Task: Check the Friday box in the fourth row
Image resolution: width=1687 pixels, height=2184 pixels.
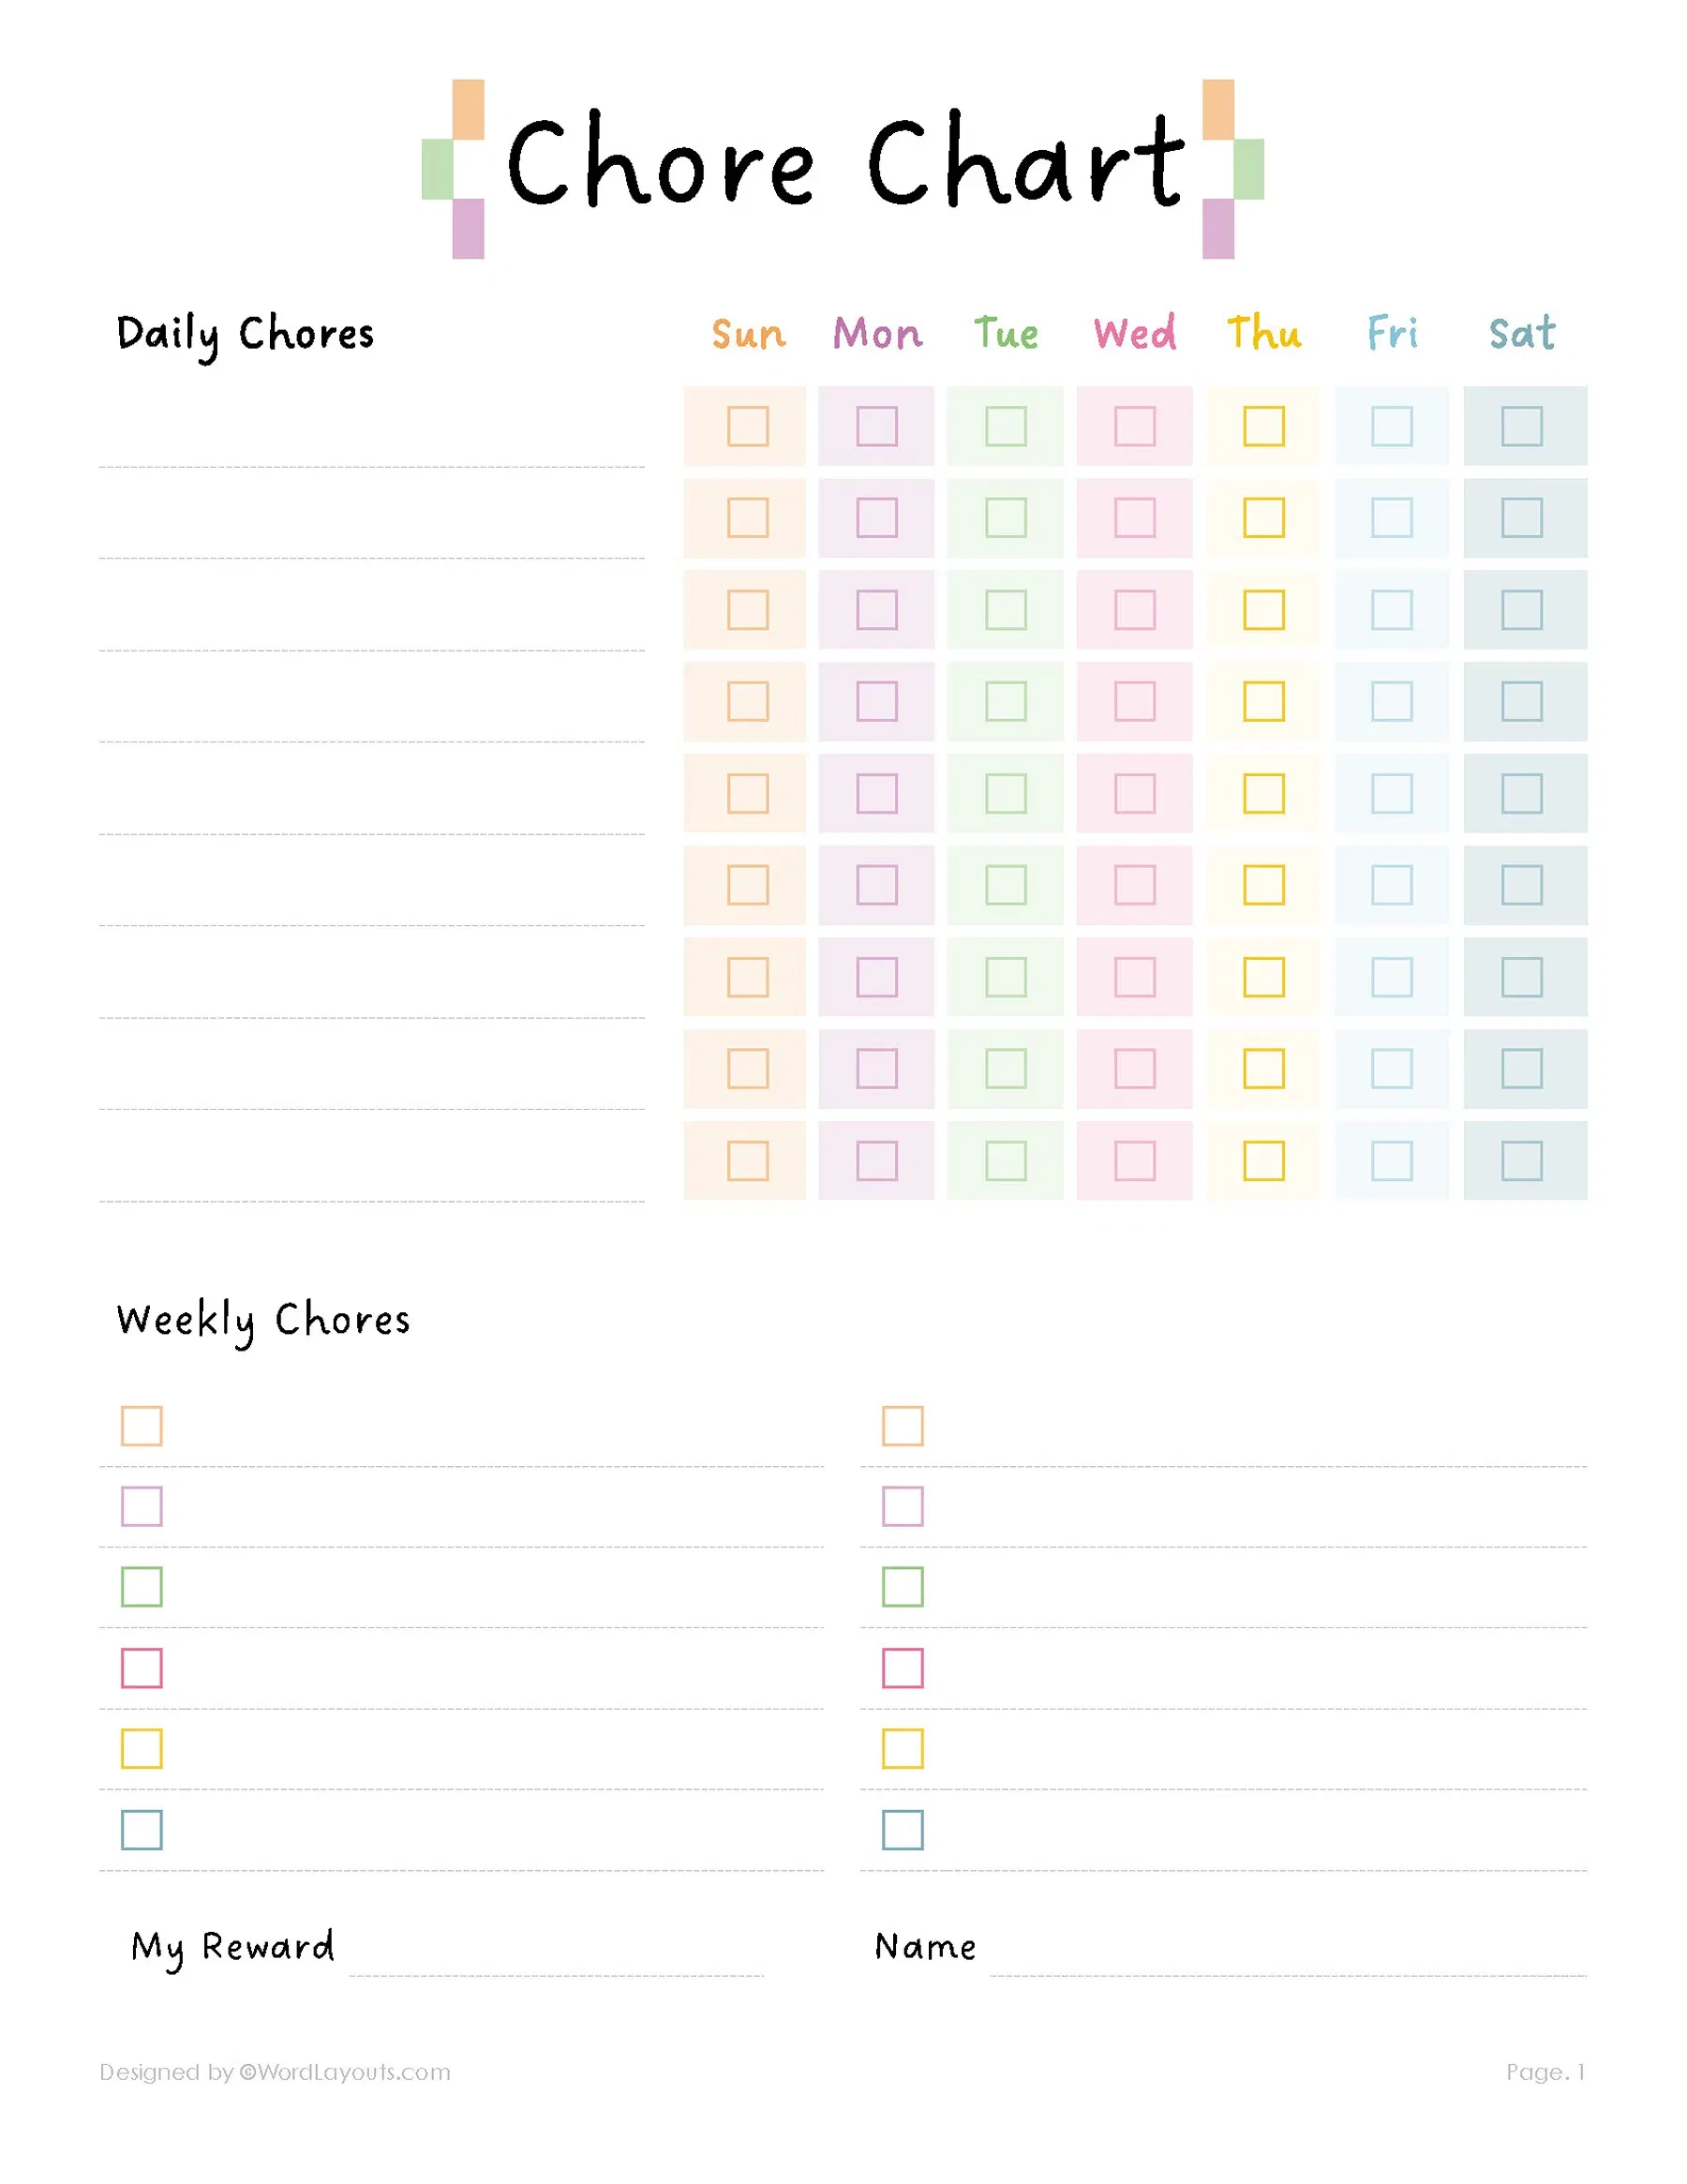Action: click(1391, 701)
